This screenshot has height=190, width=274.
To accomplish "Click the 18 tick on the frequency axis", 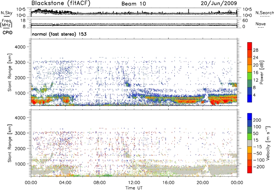I will click(x=23, y=21).
